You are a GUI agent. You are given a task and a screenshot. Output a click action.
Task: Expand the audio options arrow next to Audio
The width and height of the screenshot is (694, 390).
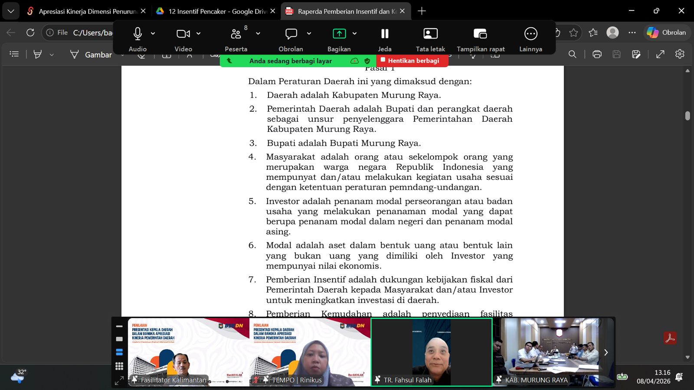coord(153,33)
